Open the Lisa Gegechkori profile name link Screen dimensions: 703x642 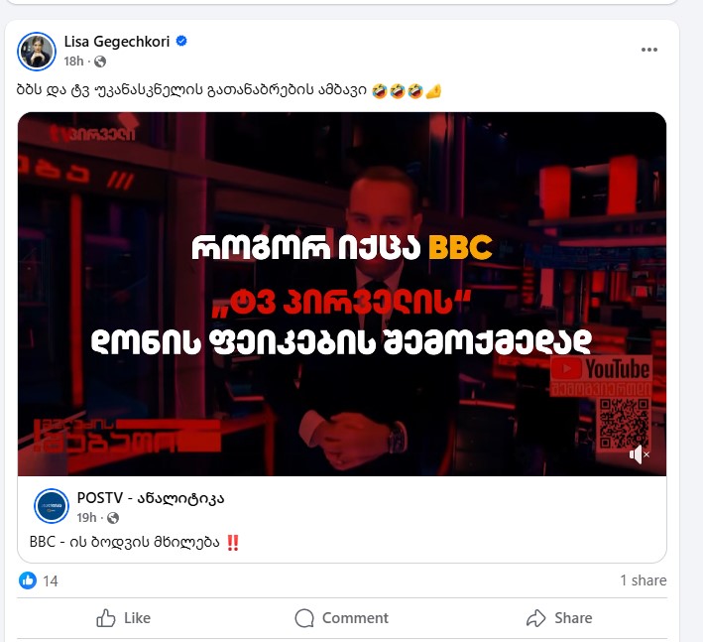point(117,42)
